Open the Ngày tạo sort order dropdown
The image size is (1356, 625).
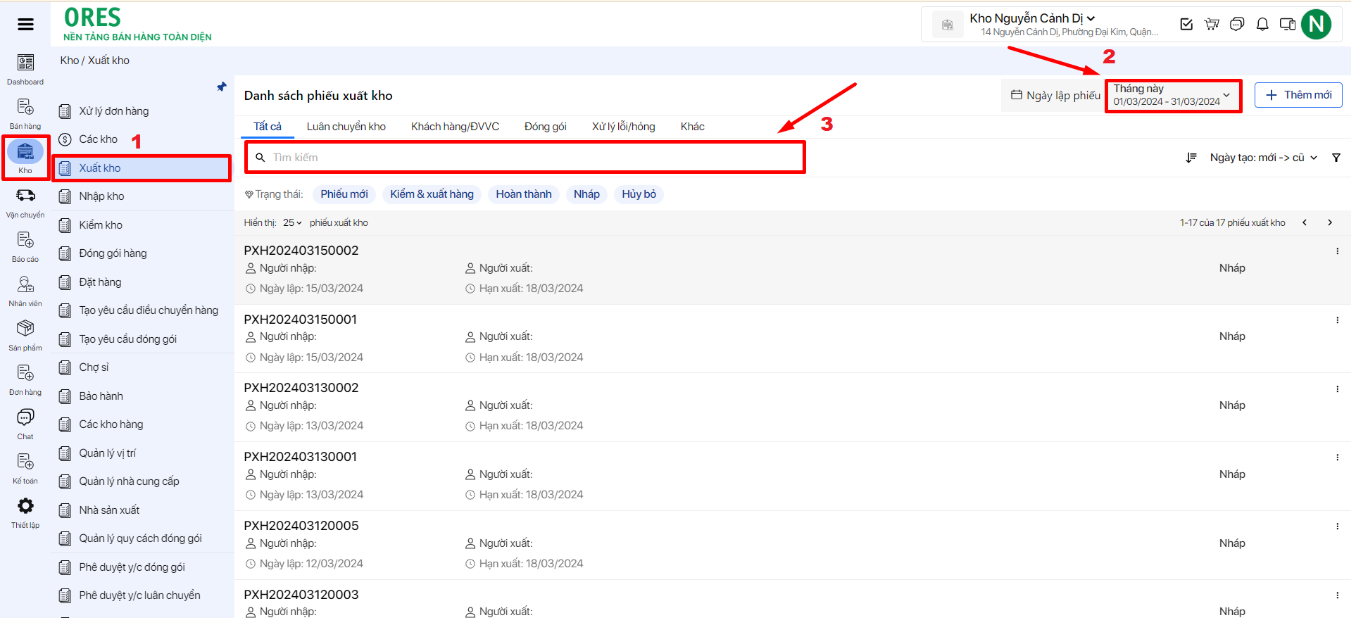tap(1262, 158)
